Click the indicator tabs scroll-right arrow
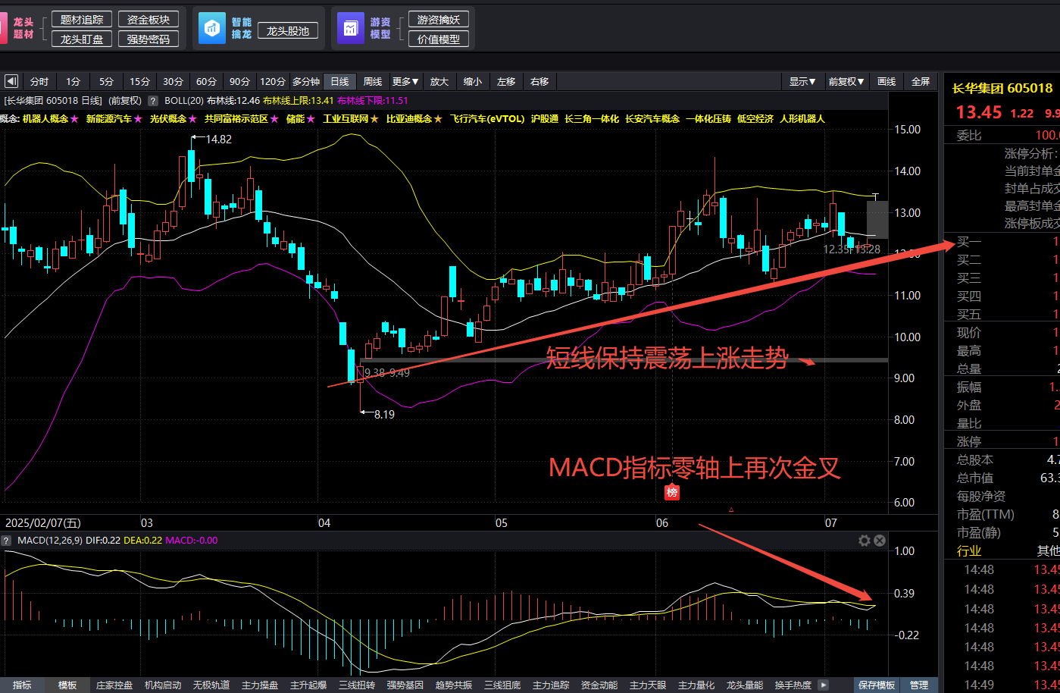The width and height of the screenshot is (1060, 693). point(824,685)
